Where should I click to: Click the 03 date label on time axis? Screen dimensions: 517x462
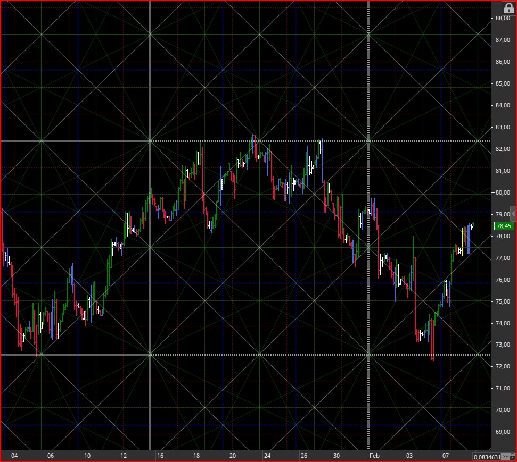pos(409,456)
